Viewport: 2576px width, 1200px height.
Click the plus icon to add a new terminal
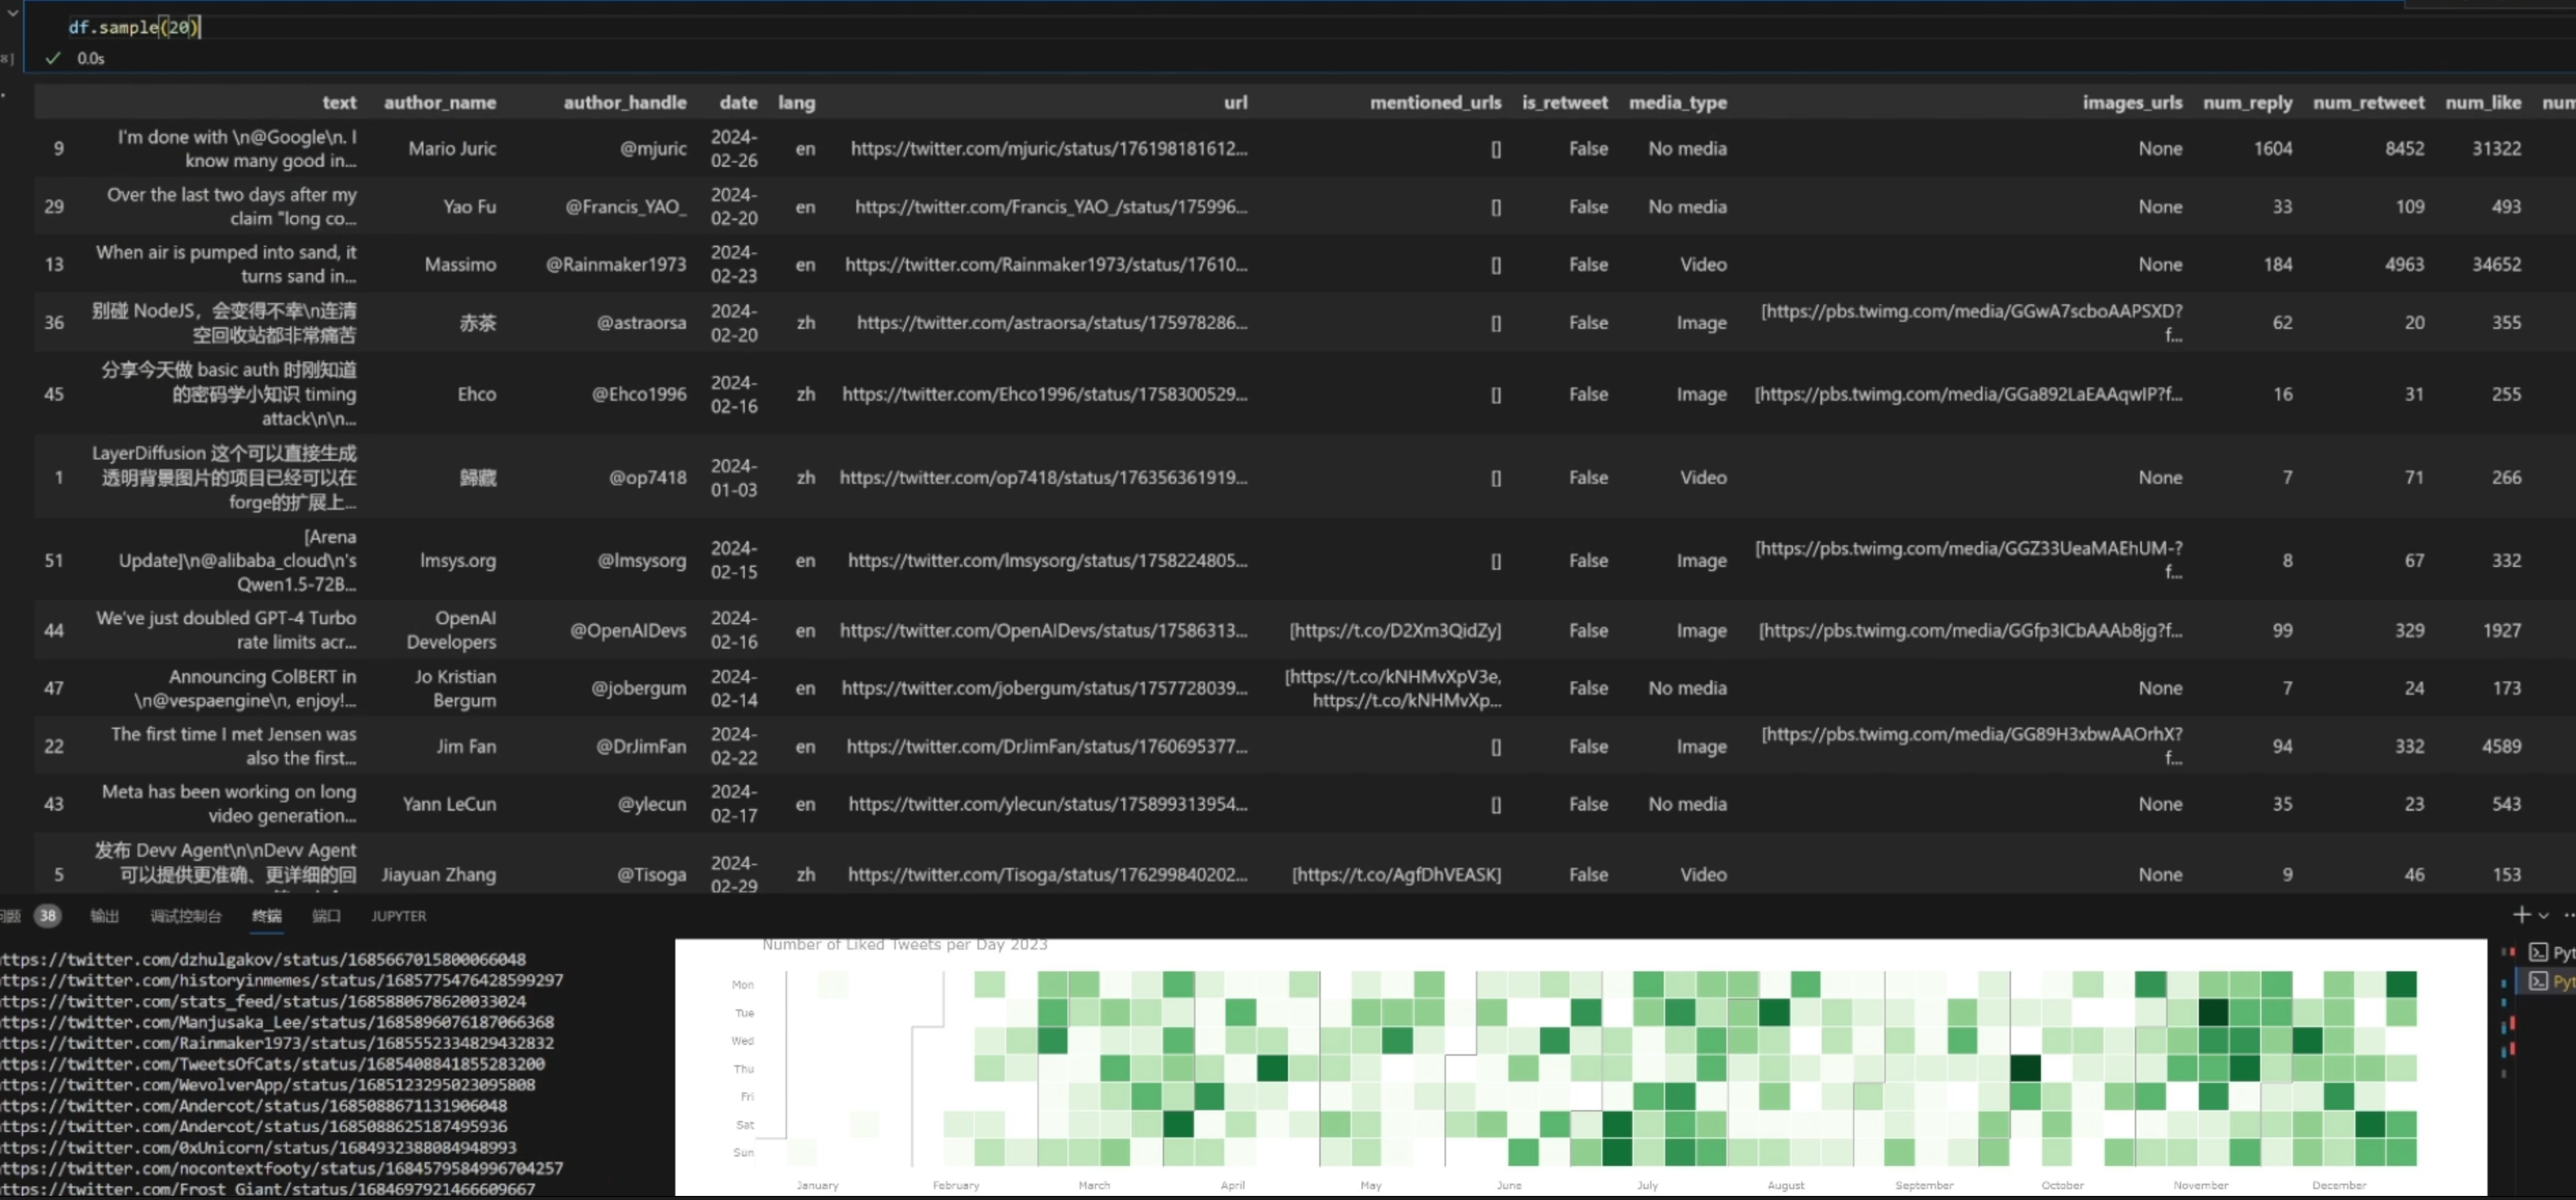(2522, 915)
